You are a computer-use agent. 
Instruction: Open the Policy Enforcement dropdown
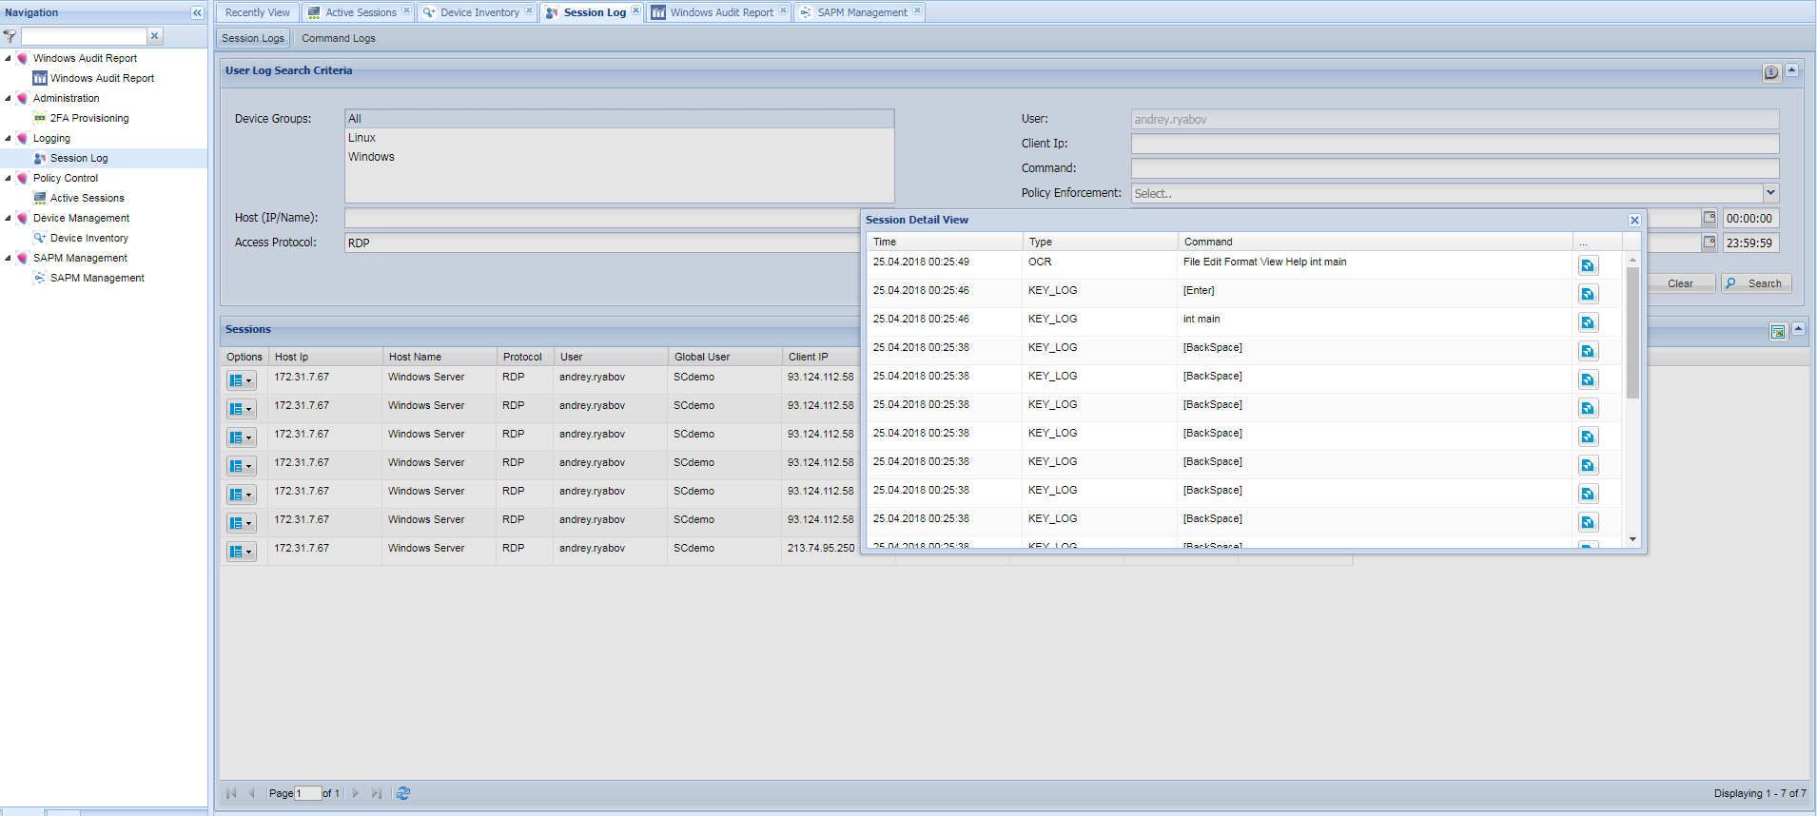point(1770,193)
